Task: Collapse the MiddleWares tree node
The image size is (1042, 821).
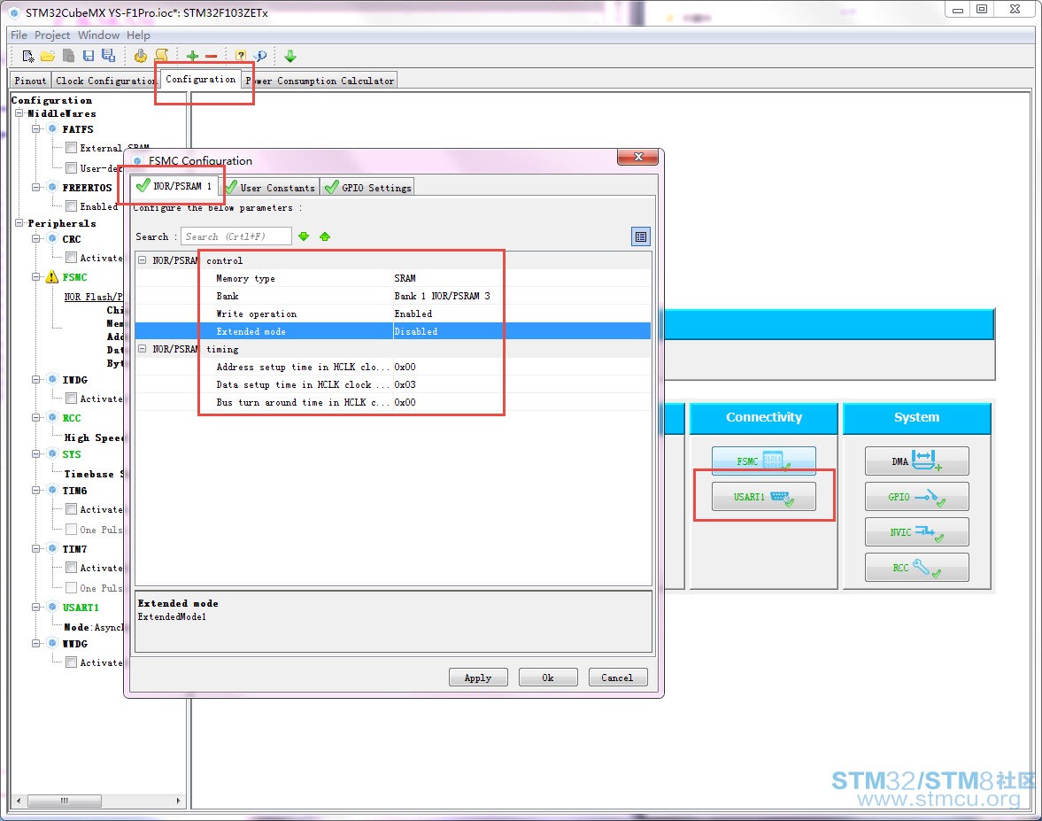Action: click(x=19, y=113)
